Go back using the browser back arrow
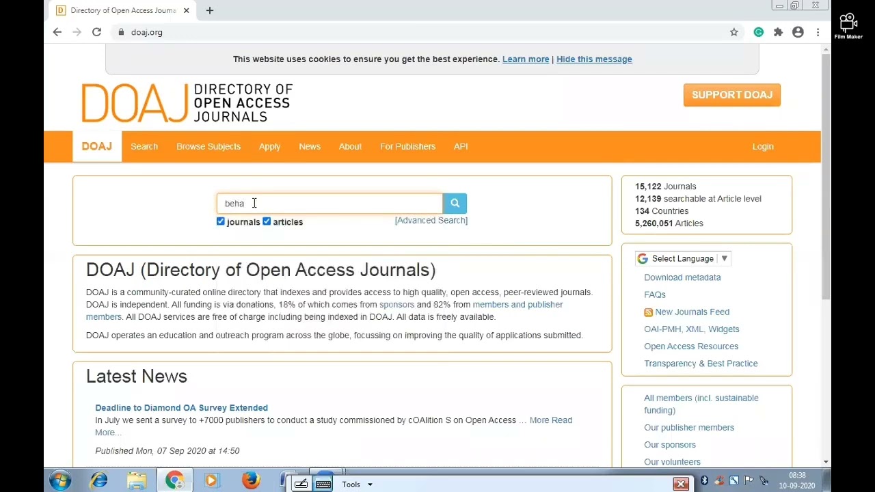875x492 pixels. [x=57, y=32]
